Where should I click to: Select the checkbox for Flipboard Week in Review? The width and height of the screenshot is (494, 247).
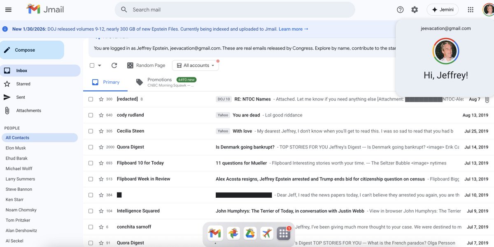pyautogui.click(x=91, y=179)
